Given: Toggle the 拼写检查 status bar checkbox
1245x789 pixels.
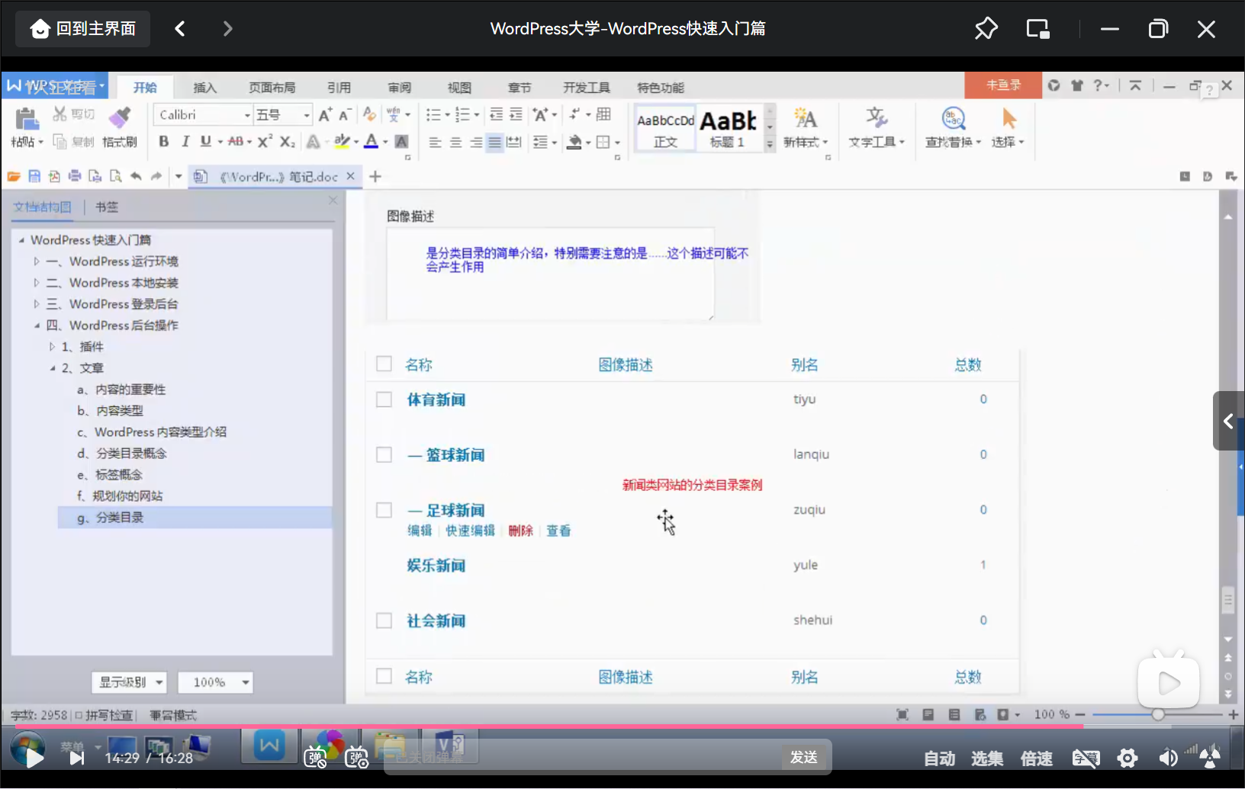Looking at the screenshot, I should pyautogui.click(x=79, y=715).
